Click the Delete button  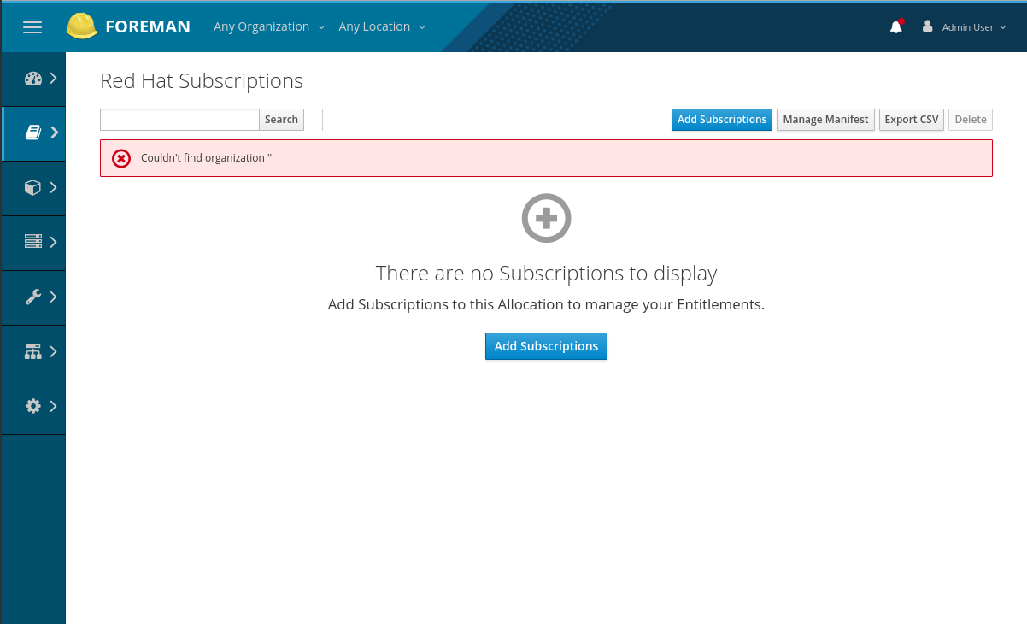tap(971, 120)
